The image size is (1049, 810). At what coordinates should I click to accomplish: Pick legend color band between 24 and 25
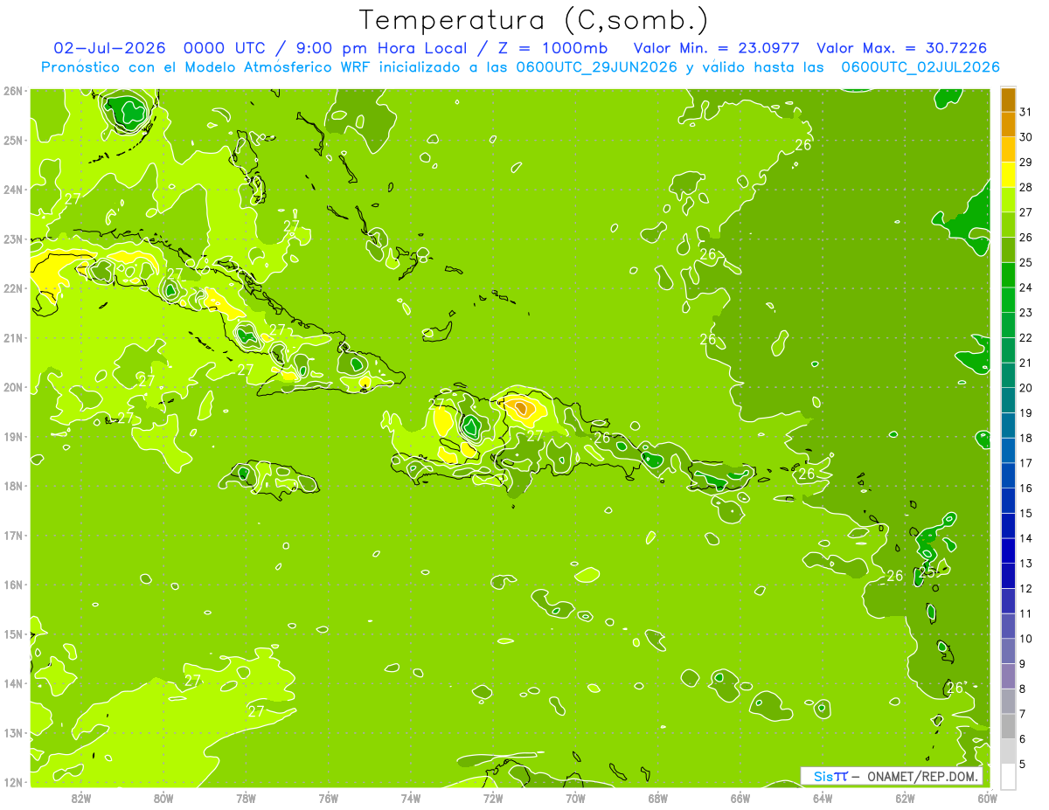tap(1008, 275)
